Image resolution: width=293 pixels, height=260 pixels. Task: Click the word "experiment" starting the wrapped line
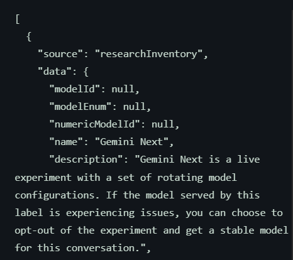click(x=43, y=178)
